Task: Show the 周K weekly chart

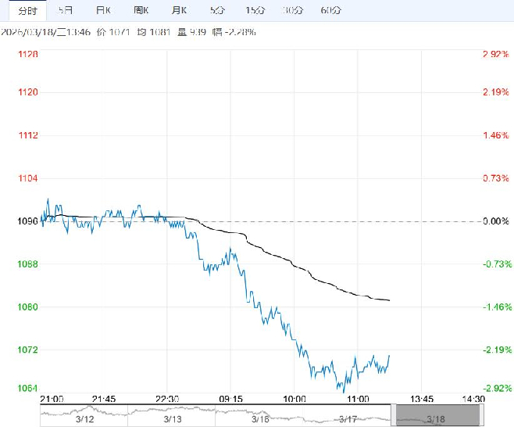Action: click(x=141, y=10)
